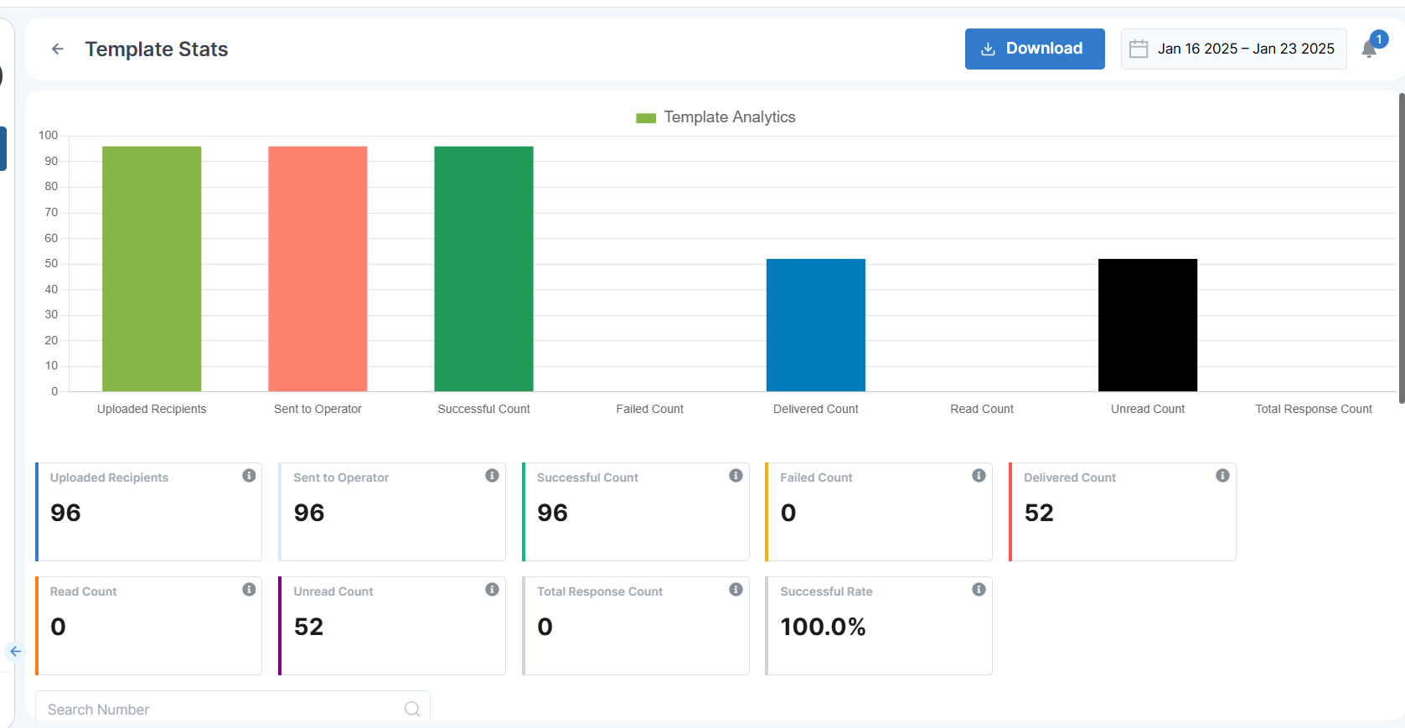Image resolution: width=1405 pixels, height=728 pixels.
Task: Click info icon on Delivered Count card
Action: point(1222,476)
